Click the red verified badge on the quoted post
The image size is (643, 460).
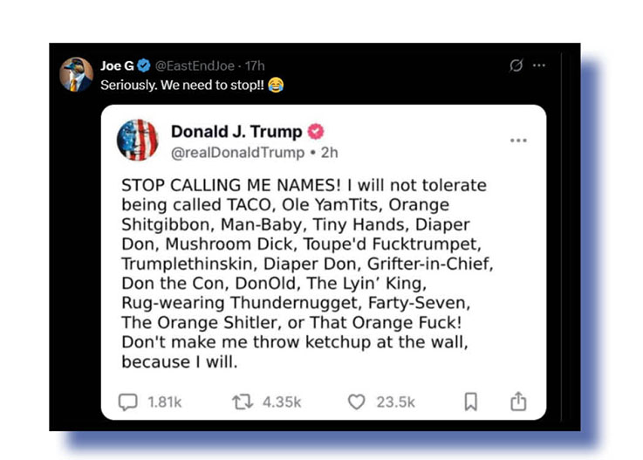(316, 132)
